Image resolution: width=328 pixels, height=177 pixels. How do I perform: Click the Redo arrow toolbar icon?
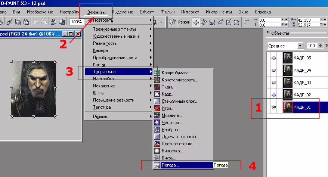click(44, 22)
